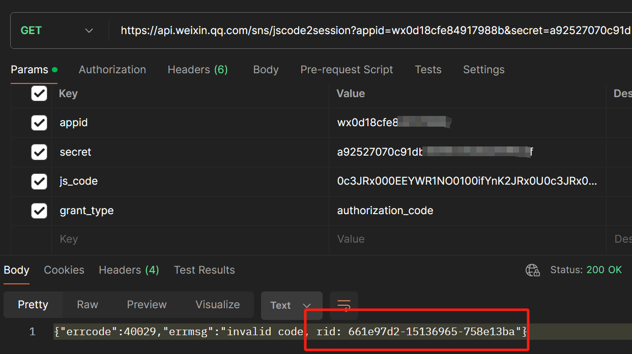Select the grant_type key cell
This screenshot has width=632, height=354.
(190, 211)
